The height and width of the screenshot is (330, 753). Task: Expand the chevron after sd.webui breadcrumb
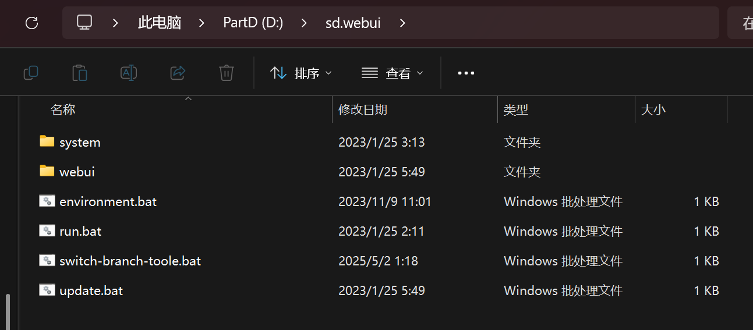402,23
